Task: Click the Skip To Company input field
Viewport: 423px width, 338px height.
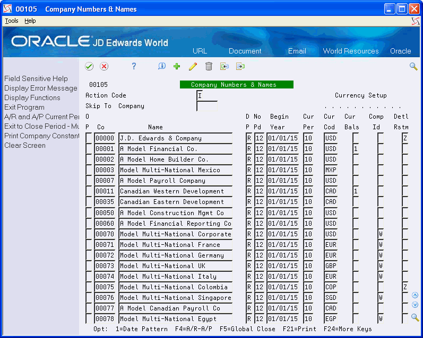Action: pos(207,106)
